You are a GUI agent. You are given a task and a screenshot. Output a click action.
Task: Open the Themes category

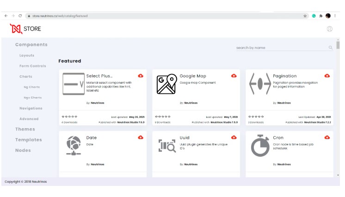[x=25, y=129]
